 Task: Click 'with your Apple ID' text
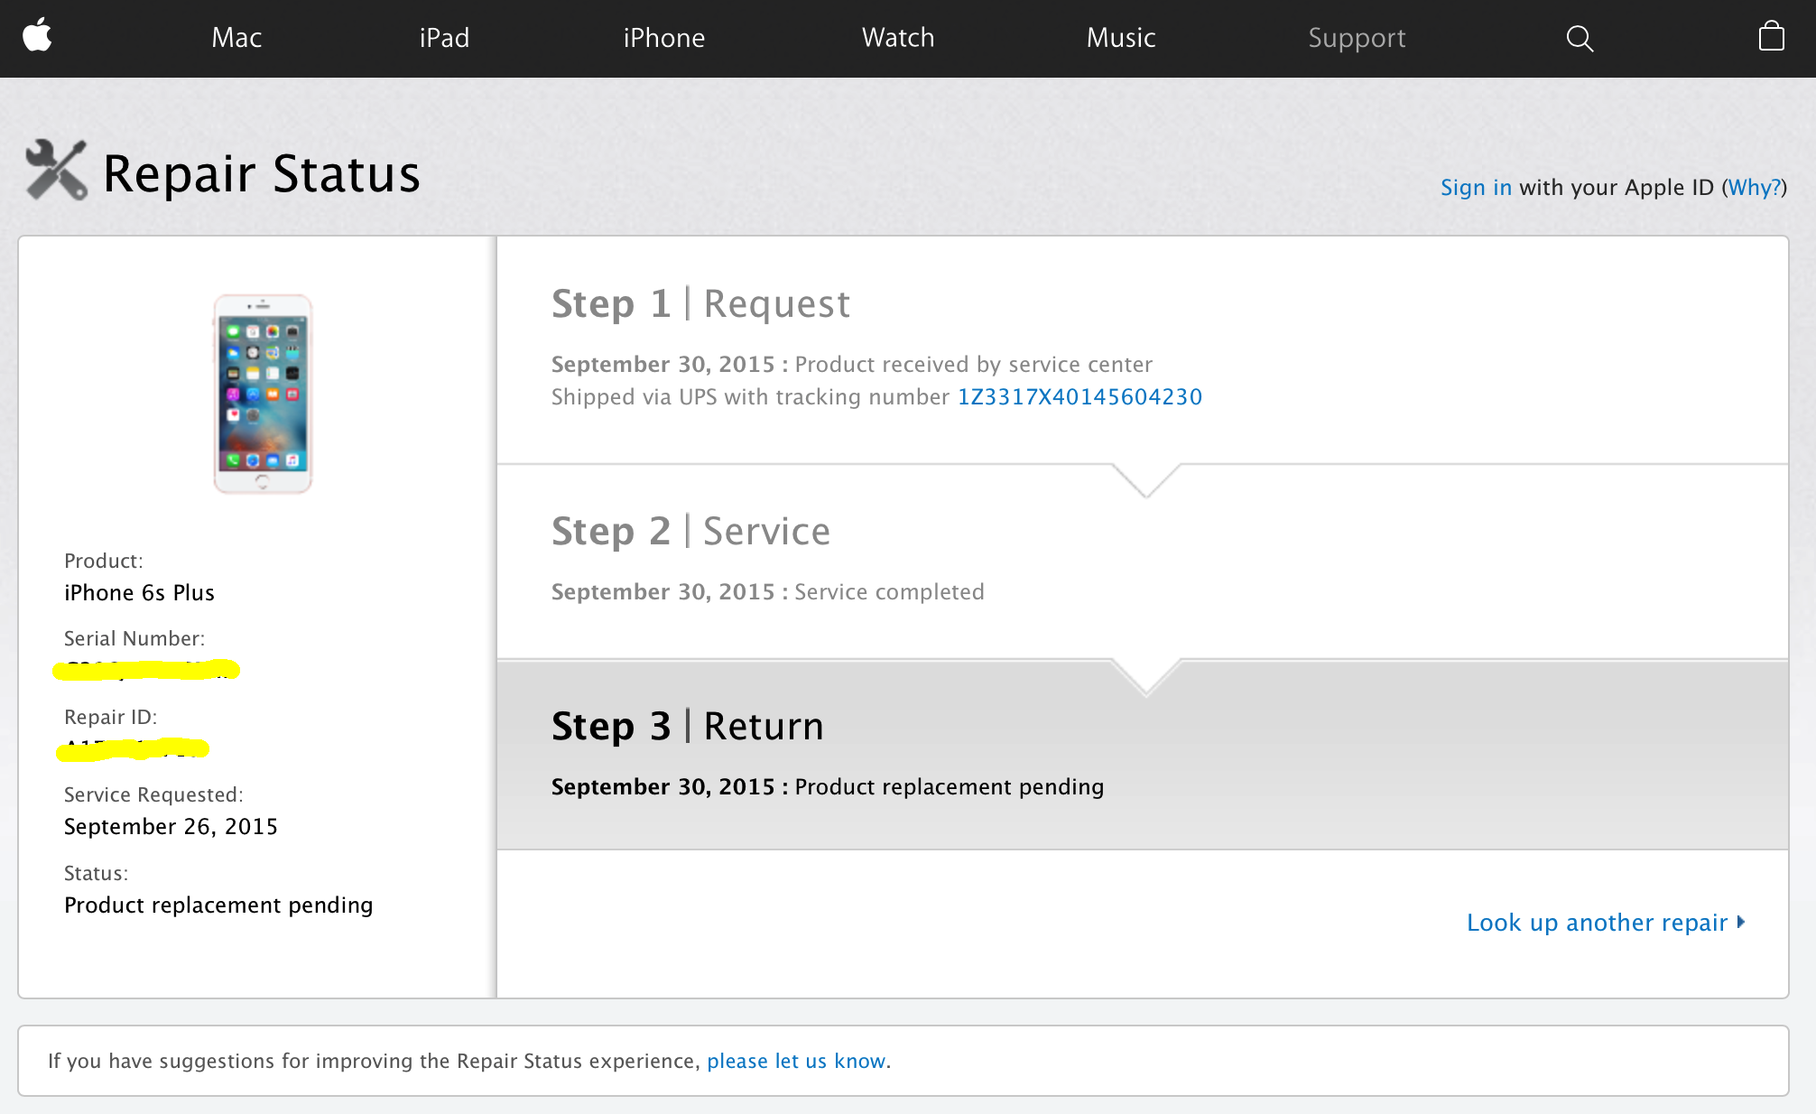(x=1617, y=188)
